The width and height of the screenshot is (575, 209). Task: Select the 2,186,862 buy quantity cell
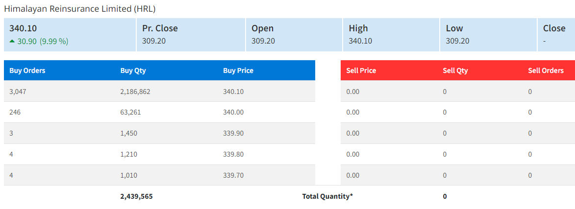point(135,92)
